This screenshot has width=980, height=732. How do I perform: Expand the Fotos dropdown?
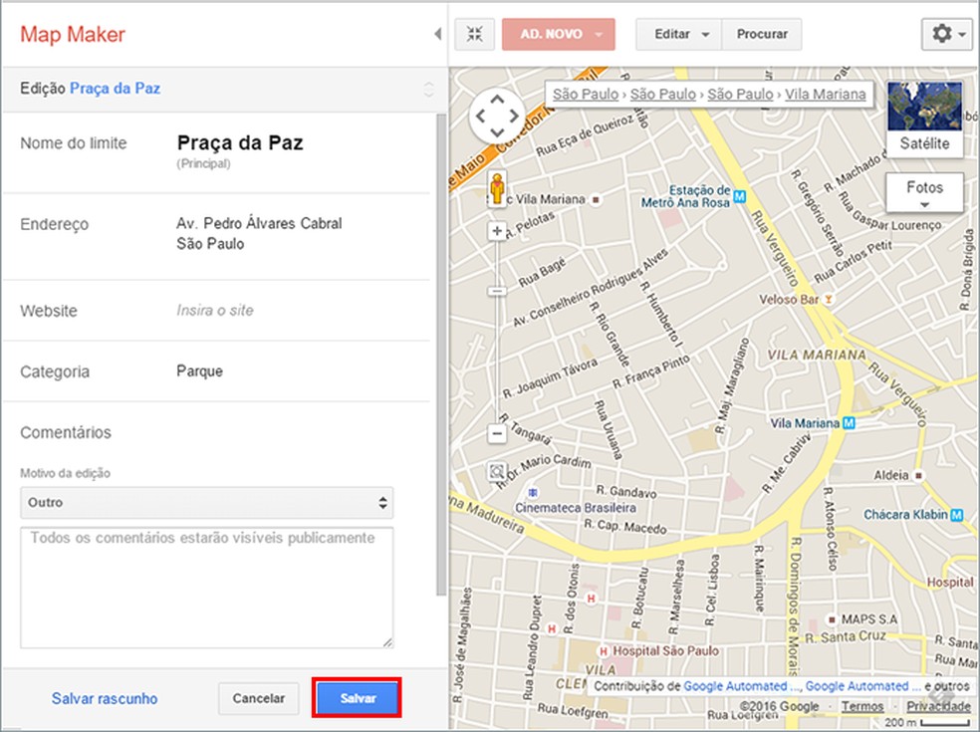pyautogui.click(x=924, y=192)
